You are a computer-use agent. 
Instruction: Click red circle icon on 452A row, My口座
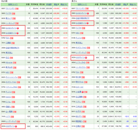pyautogui.click(x=16, y=127)
